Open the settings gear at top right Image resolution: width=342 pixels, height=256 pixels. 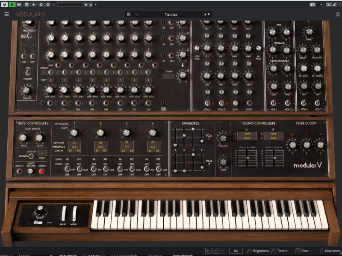tap(338, 15)
